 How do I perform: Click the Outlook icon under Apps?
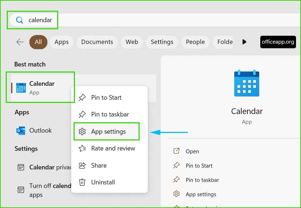(21, 130)
